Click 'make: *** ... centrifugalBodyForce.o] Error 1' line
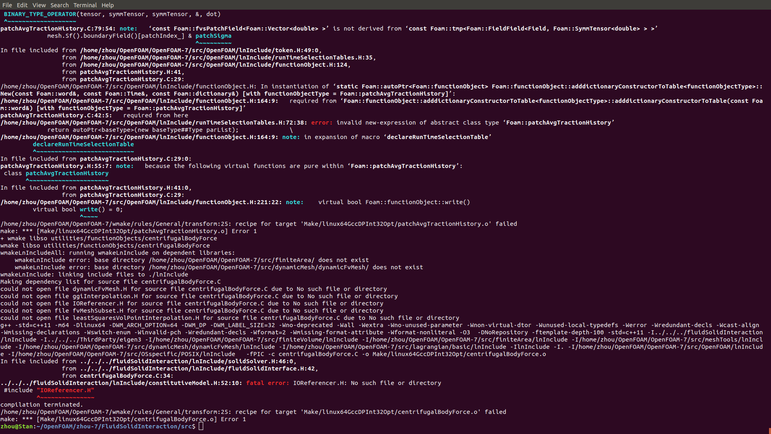The height and width of the screenshot is (434, 771). pos(123,419)
